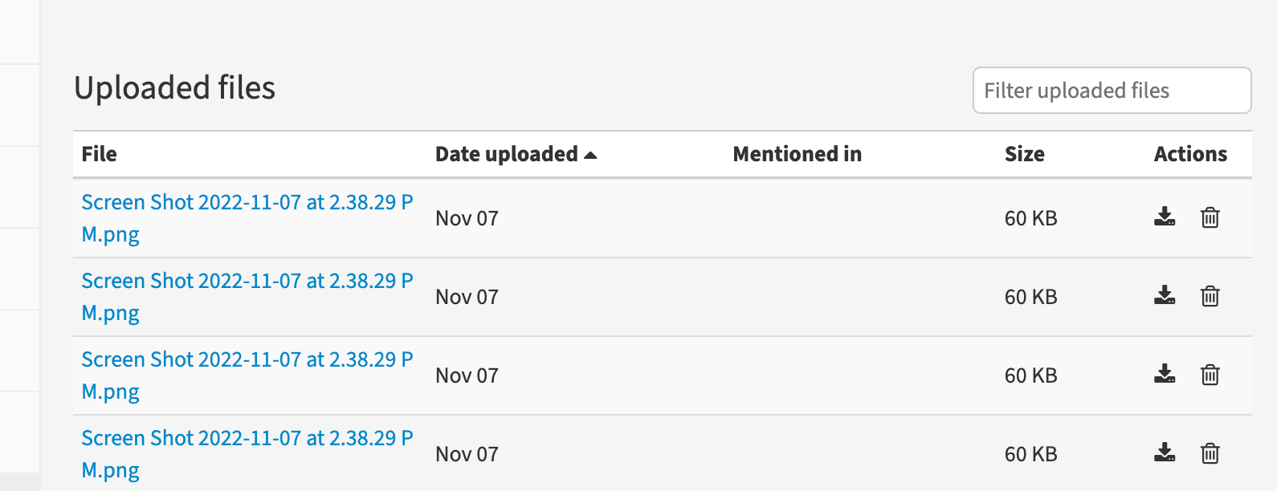Download the last visible uploaded file
Viewport: 1277px width, 491px height.
1165,453
